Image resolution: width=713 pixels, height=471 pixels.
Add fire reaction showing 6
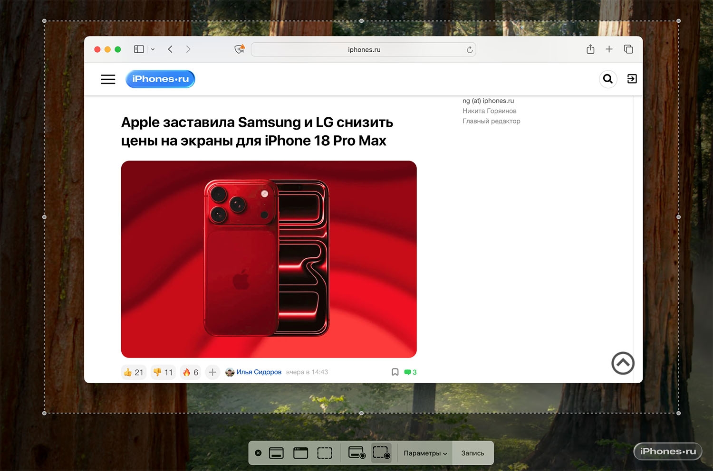[x=191, y=372]
